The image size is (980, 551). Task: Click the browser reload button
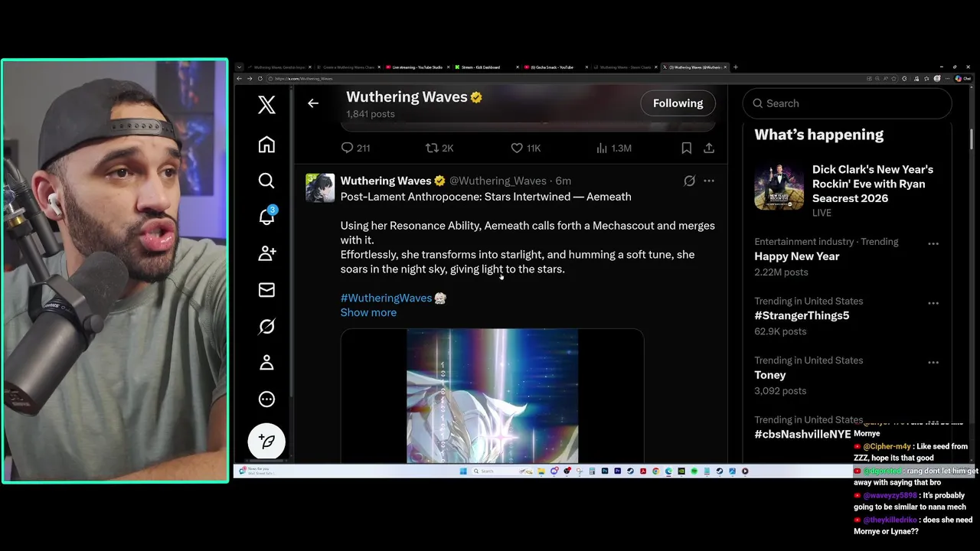pos(260,78)
